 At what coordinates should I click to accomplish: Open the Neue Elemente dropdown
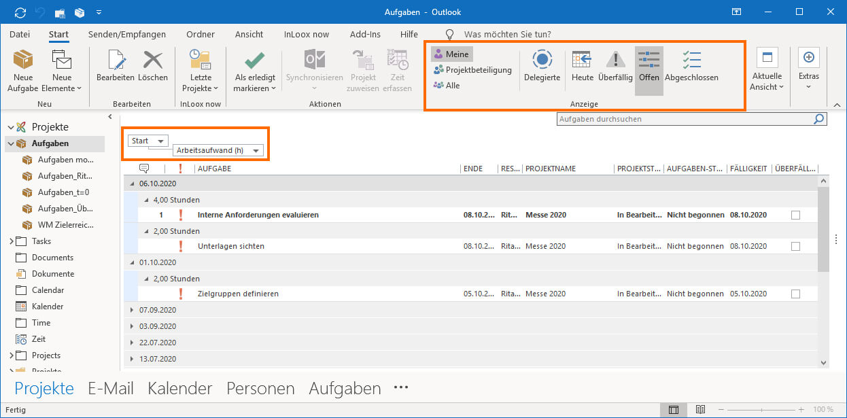pyautogui.click(x=62, y=71)
